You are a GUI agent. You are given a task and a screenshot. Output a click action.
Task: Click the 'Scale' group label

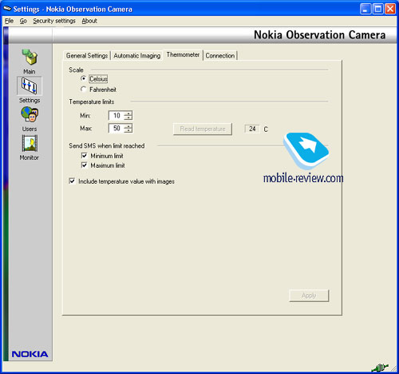pos(76,70)
